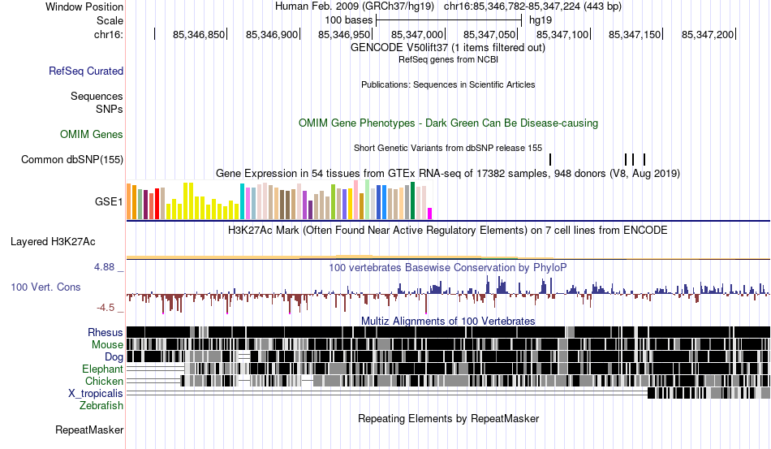Open the Layered H3K27Ac track label
771x449 pixels.
click(53, 241)
